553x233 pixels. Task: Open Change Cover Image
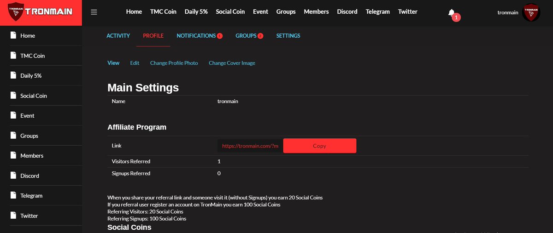(x=232, y=63)
